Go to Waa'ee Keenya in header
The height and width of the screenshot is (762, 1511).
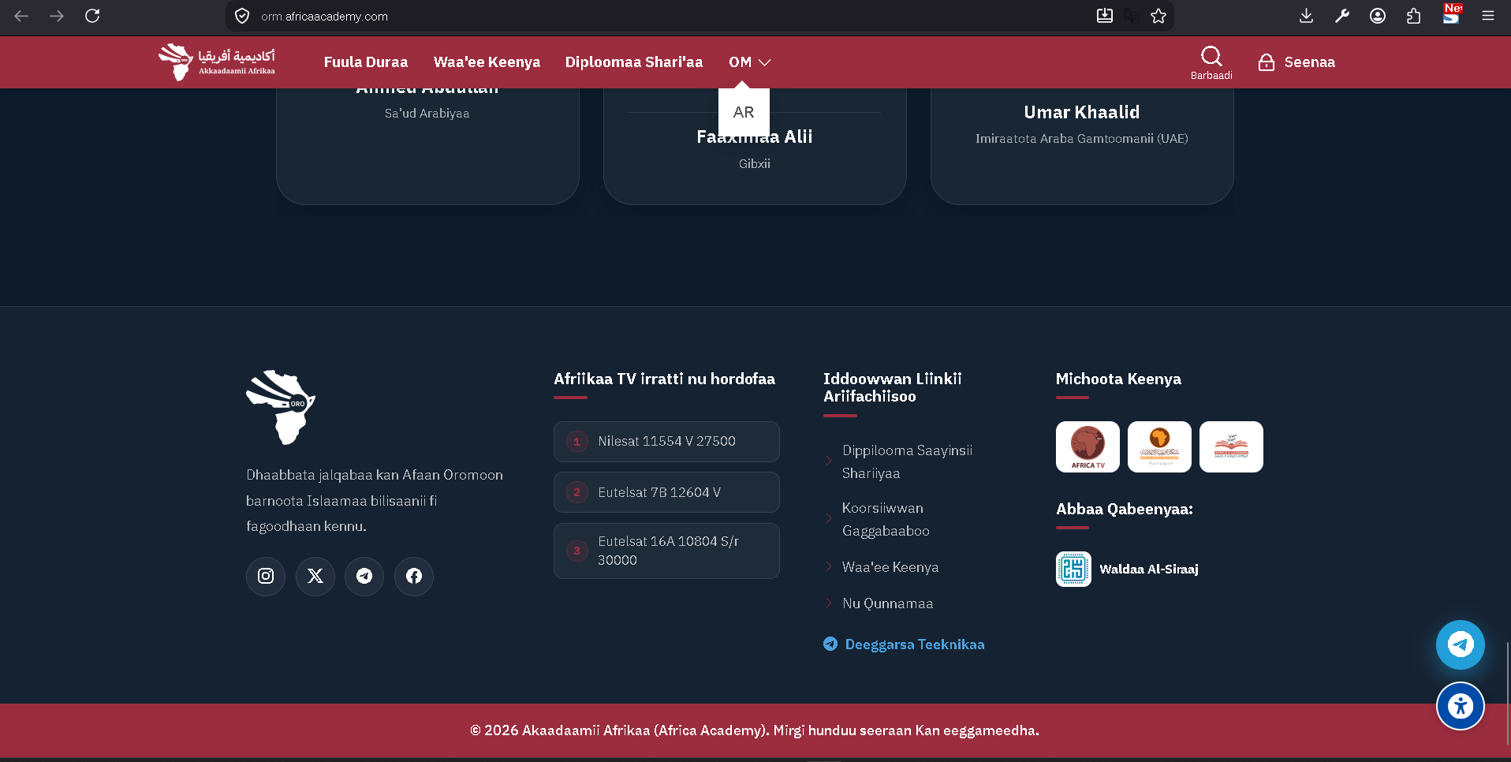487,62
